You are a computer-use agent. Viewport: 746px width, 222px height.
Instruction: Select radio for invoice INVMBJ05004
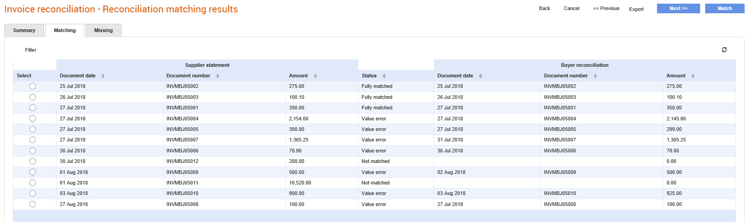[x=33, y=119]
